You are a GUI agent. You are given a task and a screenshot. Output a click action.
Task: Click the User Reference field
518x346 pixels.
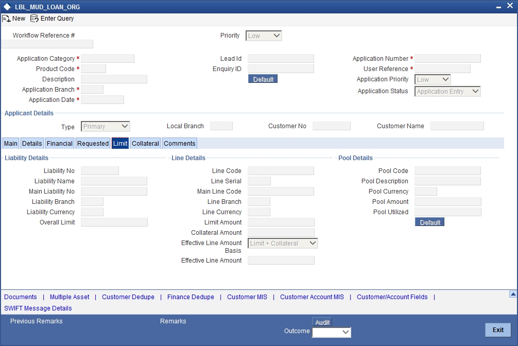443,69
